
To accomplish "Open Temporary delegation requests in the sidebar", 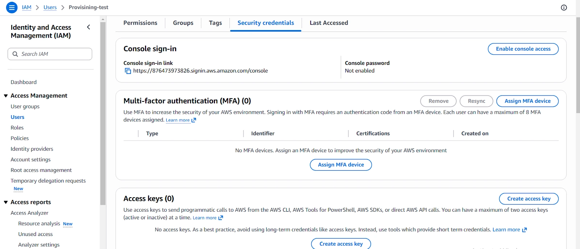I will (48, 180).
